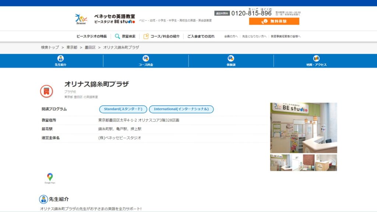Select the third classroom thumbnail showing the reception desk
The width and height of the screenshot is (377, 212).
coord(326,163)
